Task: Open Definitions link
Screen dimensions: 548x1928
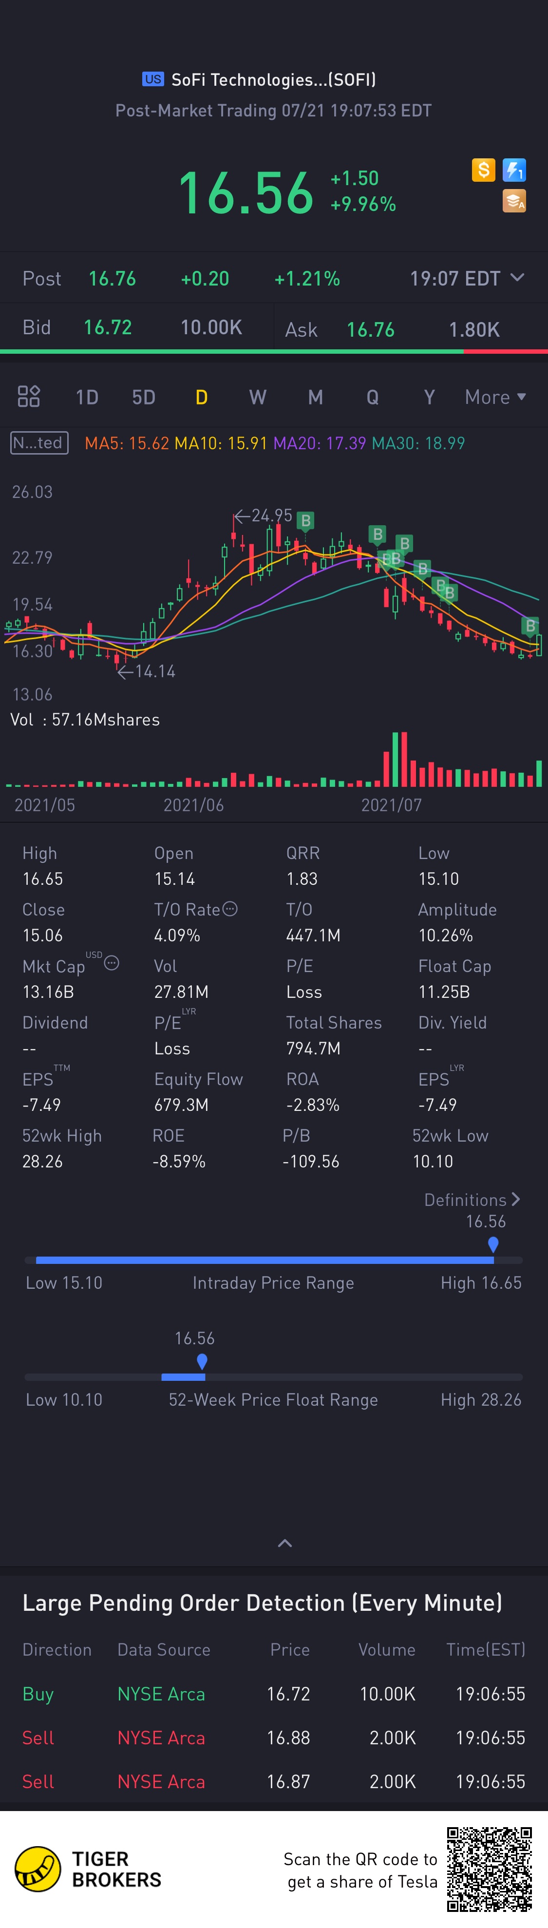Action: click(x=472, y=1199)
